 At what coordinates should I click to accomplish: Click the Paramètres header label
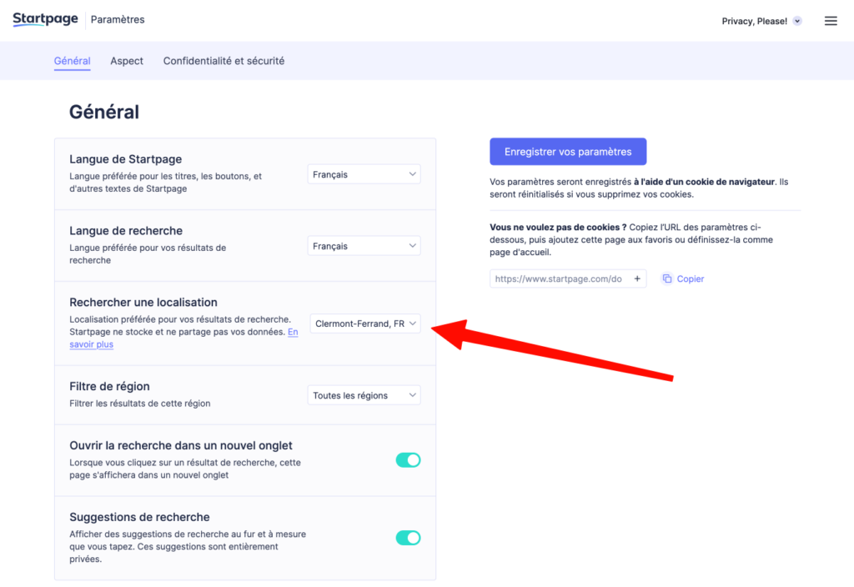118,20
